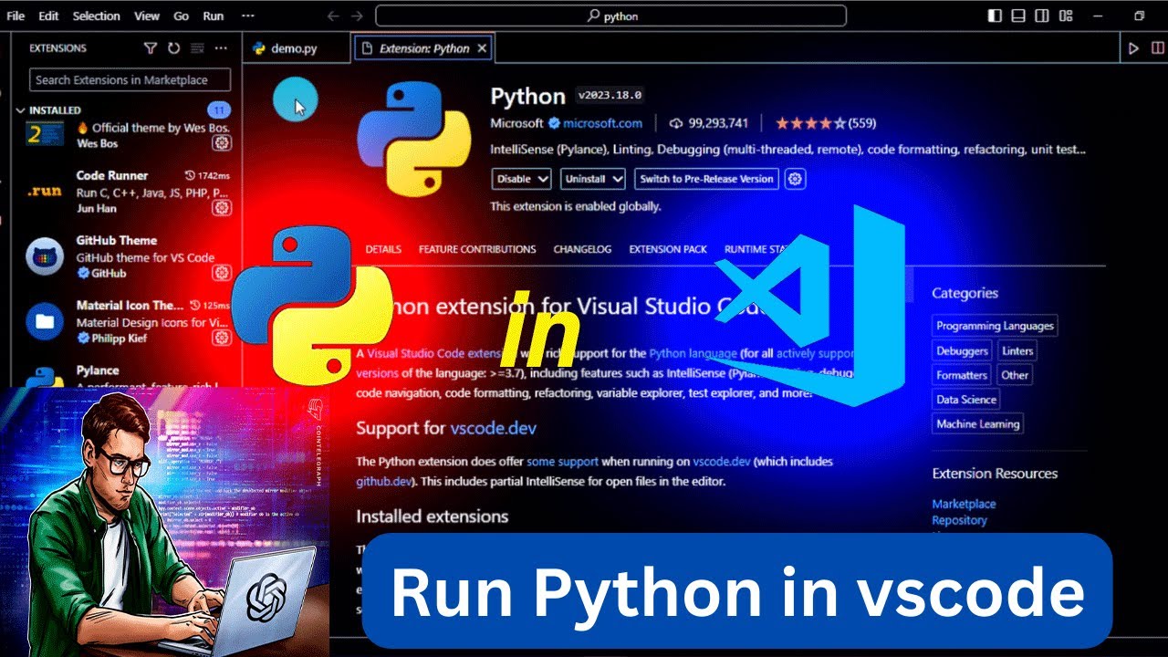The height and width of the screenshot is (657, 1168).
Task: Select the Machine Learning category tag
Action: [x=977, y=424]
